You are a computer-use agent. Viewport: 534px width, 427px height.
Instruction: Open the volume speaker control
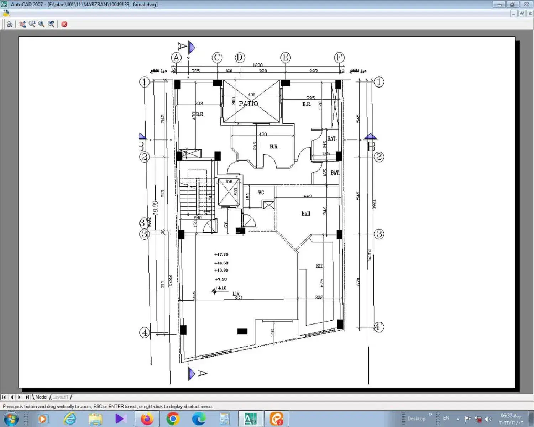point(488,419)
